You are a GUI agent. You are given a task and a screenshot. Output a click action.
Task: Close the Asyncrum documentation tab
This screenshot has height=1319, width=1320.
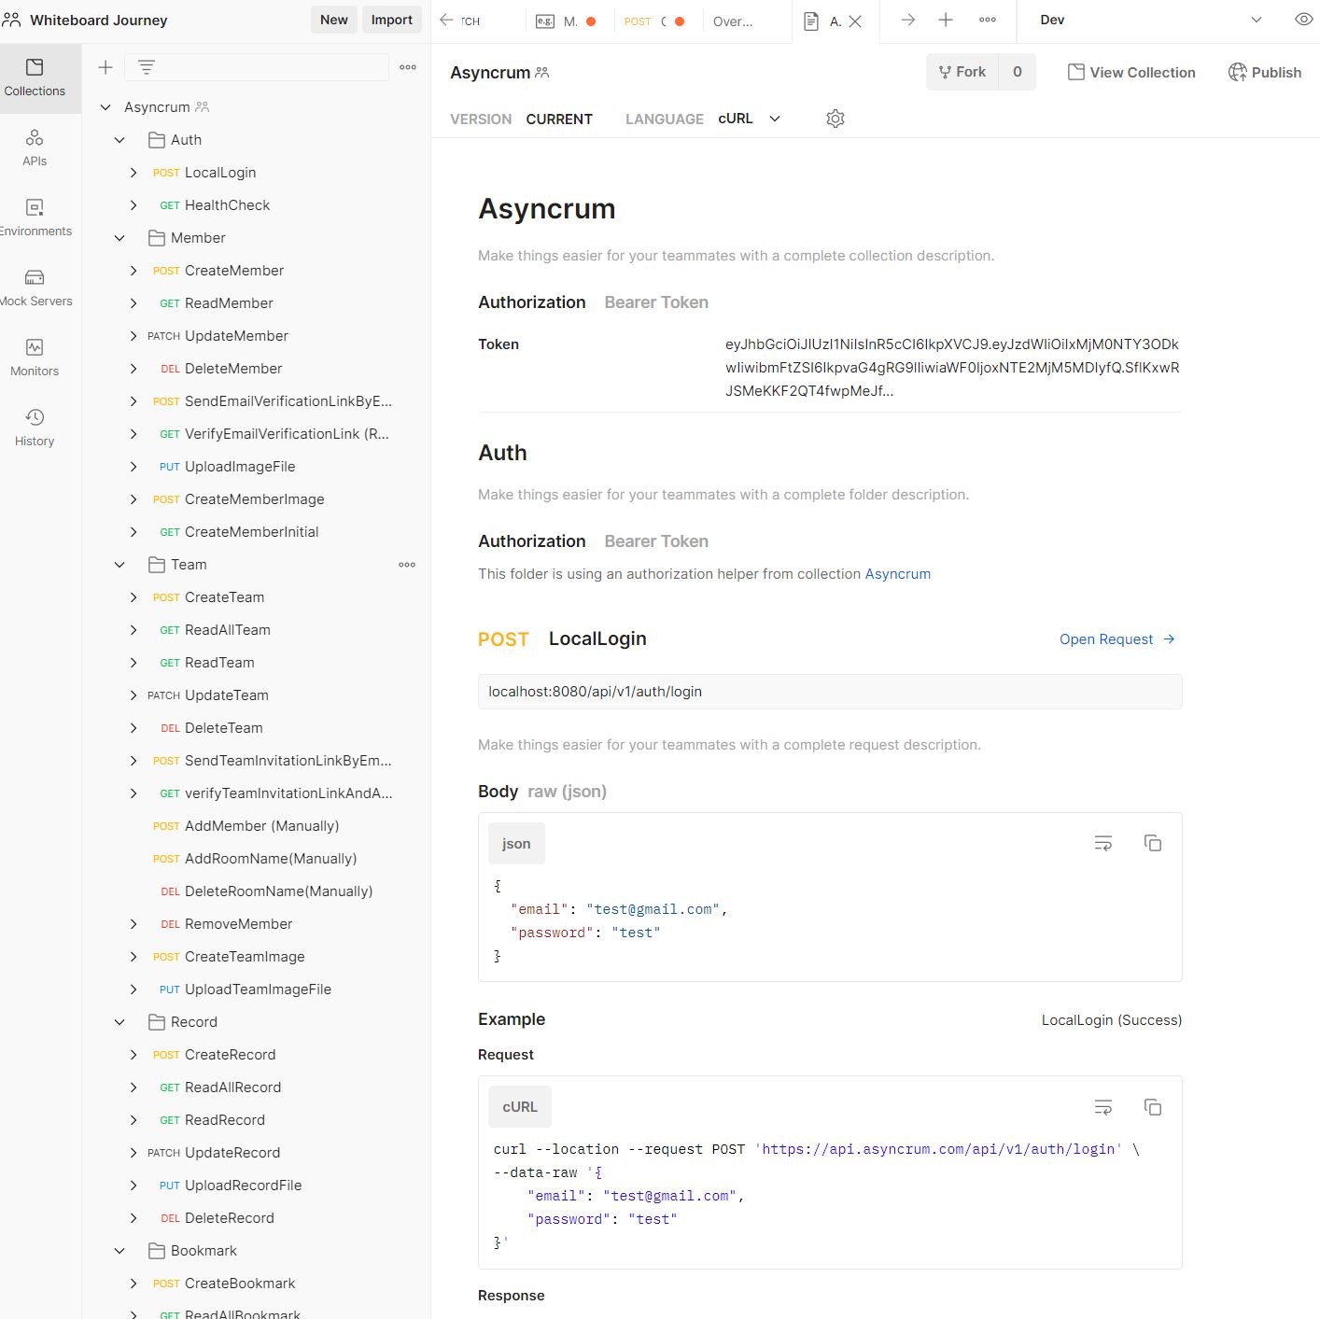(855, 21)
